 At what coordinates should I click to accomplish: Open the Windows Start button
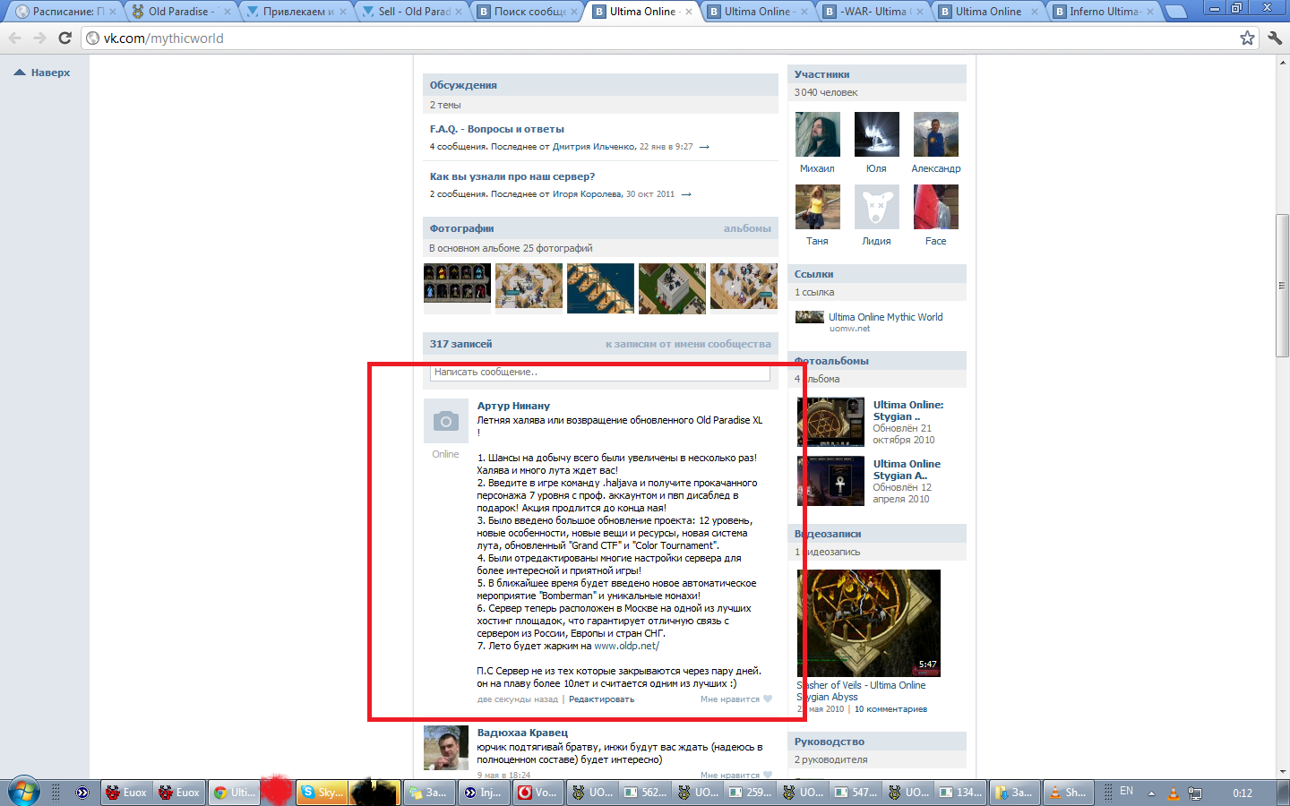point(23,793)
